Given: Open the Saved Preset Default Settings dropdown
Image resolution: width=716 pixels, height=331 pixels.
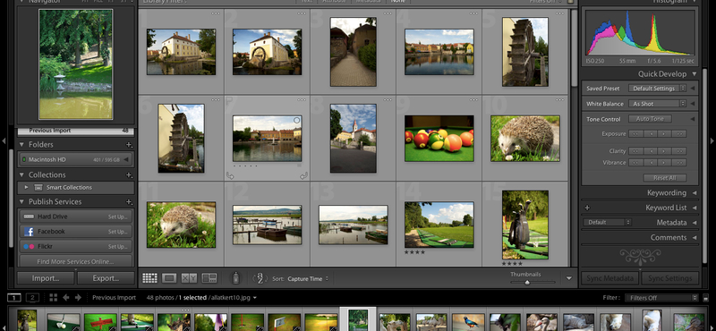Looking at the screenshot, I should tap(657, 89).
